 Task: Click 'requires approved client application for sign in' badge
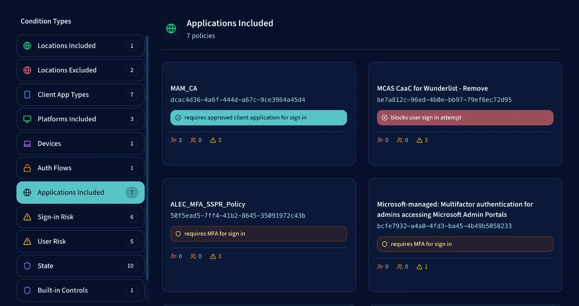(258, 118)
